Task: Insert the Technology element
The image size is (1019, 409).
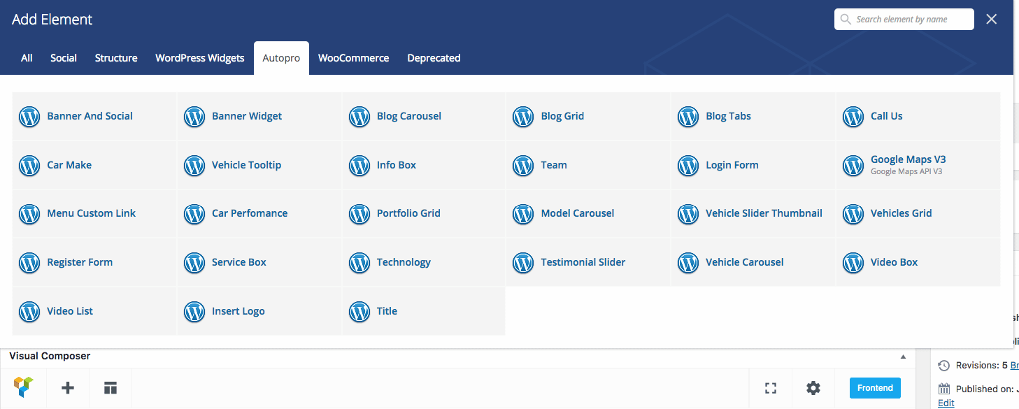Action: 424,262
